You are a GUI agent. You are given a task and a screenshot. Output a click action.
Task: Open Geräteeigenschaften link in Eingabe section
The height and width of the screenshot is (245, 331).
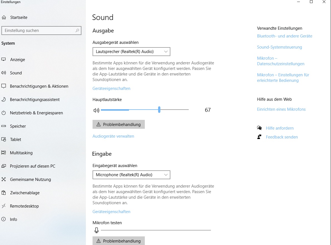(111, 212)
